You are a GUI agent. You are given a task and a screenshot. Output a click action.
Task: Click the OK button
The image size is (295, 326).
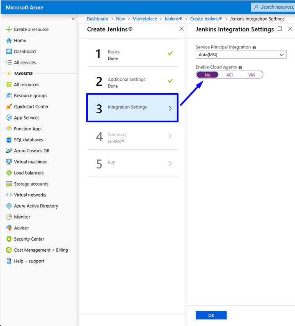(x=211, y=315)
